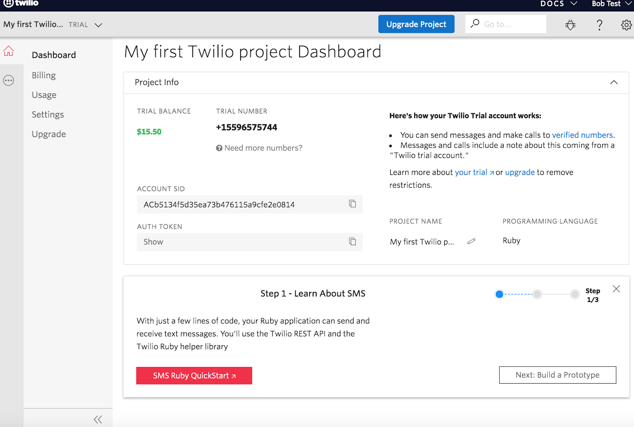
Task: Follow the upgrade link in trial info
Action: point(520,172)
